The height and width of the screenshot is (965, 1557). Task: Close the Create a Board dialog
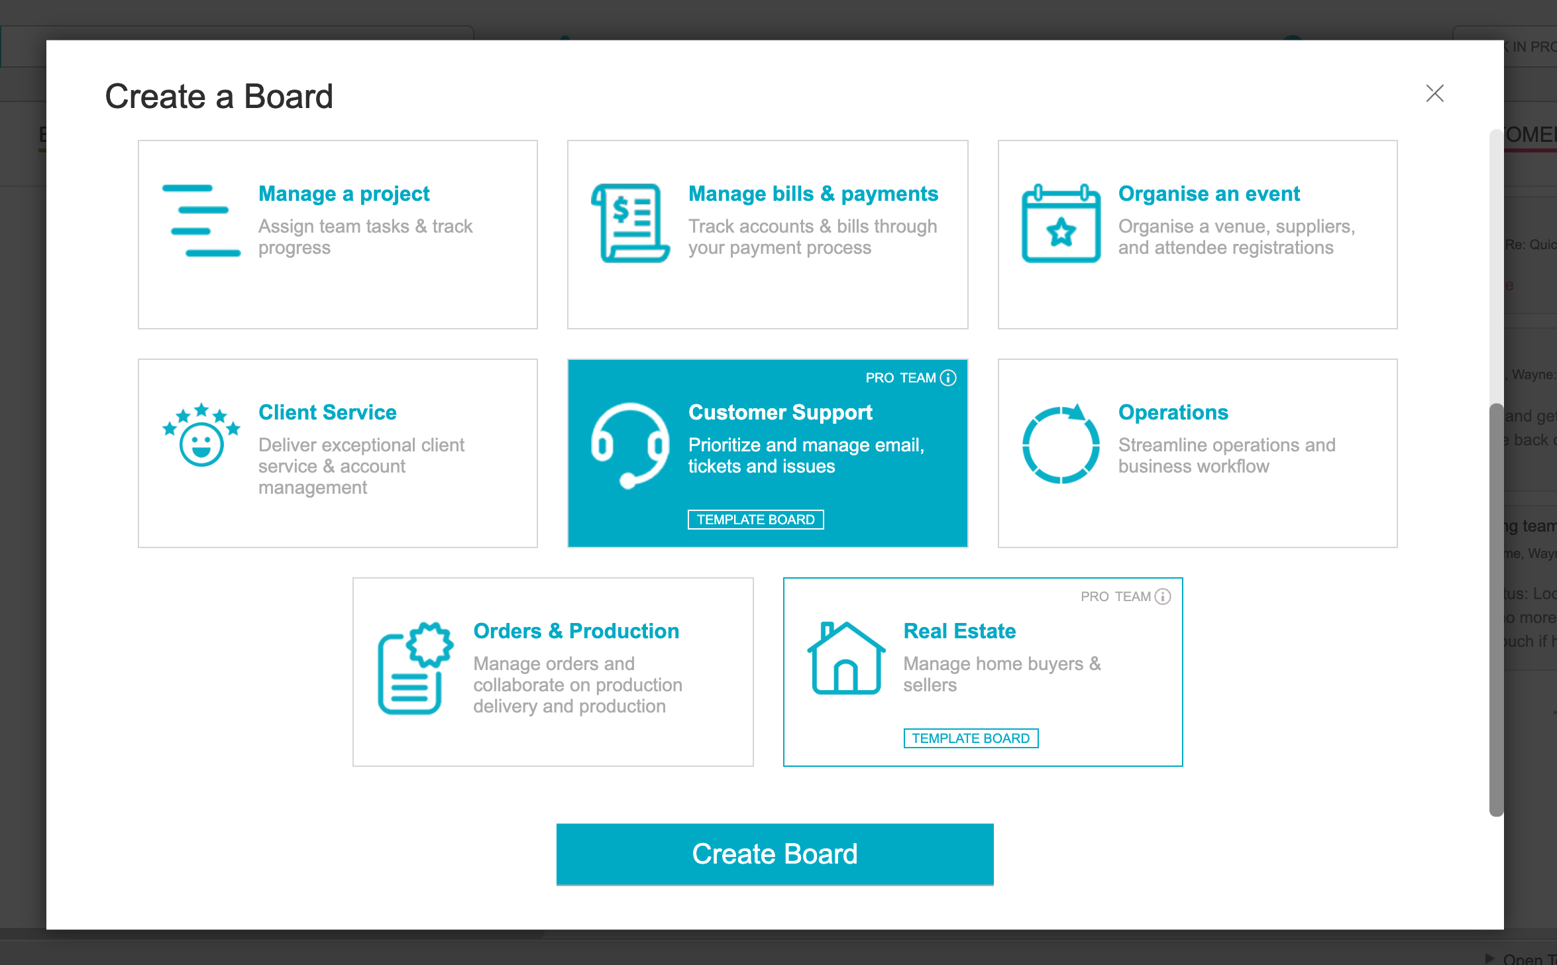[x=1434, y=93]
